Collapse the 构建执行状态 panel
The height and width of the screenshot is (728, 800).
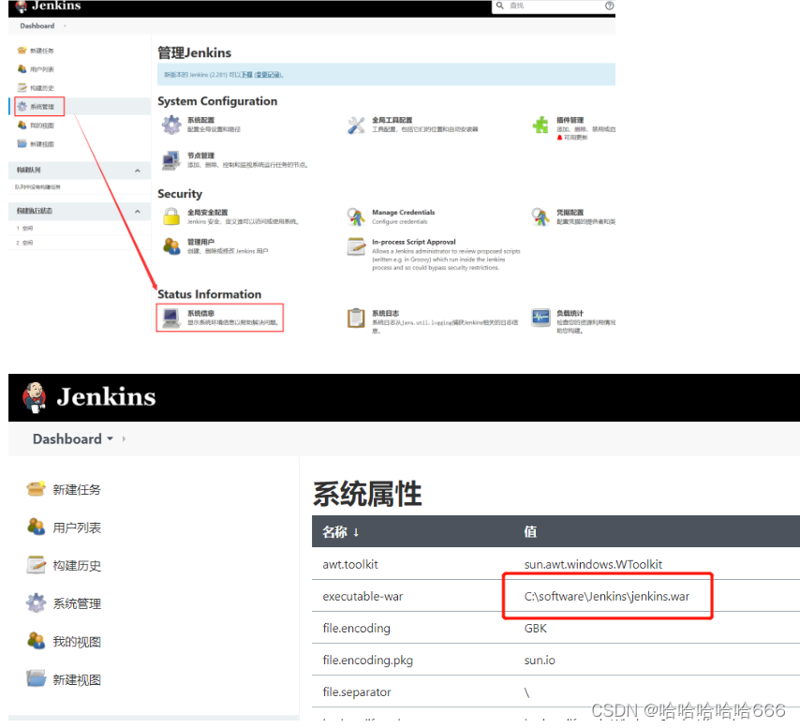pyautogui.click(x=139, y=211)
